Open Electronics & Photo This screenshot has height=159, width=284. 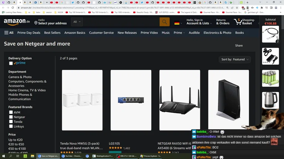tap(217, 33)
